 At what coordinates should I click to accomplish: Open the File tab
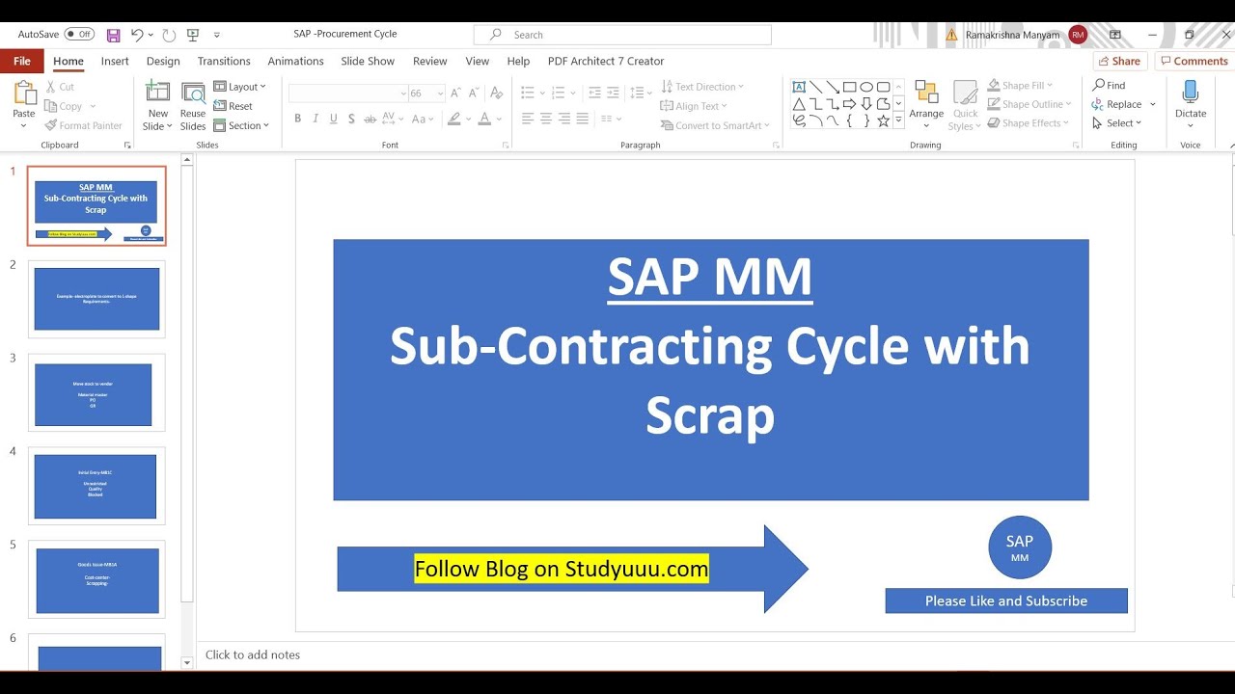tap(21, 61)
